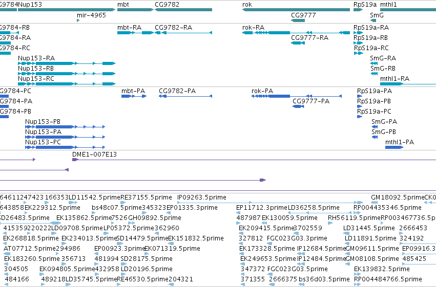Select the rok gene label
This screenshot has width=436, height=287.
click(247, 5)
